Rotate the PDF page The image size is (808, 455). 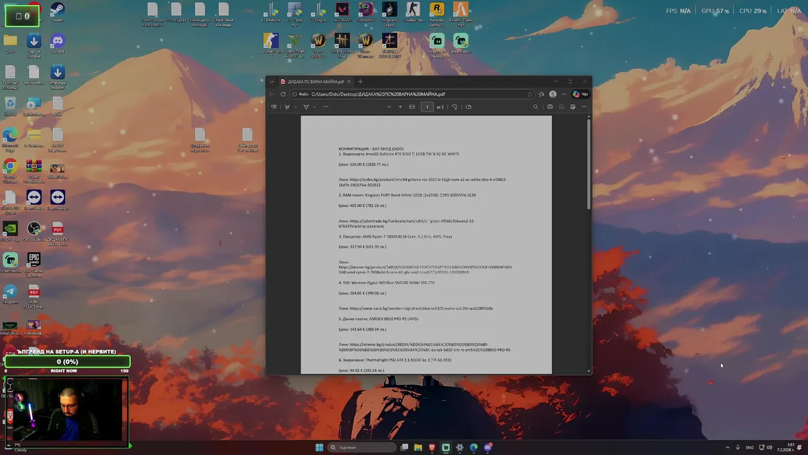[454, 107]
